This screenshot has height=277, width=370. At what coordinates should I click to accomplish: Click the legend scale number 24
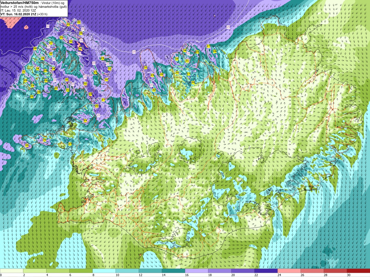[279, 275]
